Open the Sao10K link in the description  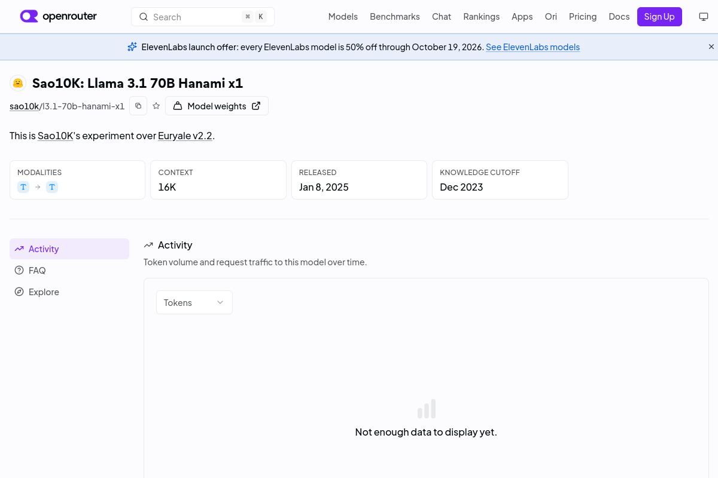coord(55,136)
